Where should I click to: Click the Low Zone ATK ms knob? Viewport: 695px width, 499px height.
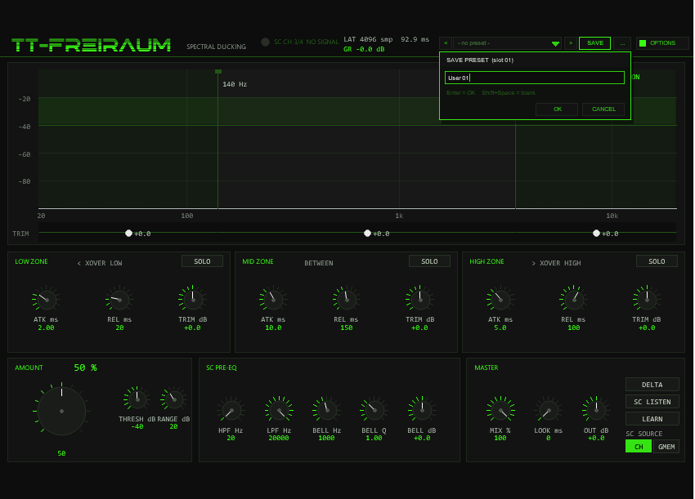coord(46,299)
